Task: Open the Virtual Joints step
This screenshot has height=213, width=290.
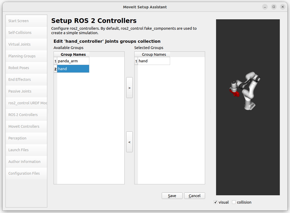Action: coord(26,44)
